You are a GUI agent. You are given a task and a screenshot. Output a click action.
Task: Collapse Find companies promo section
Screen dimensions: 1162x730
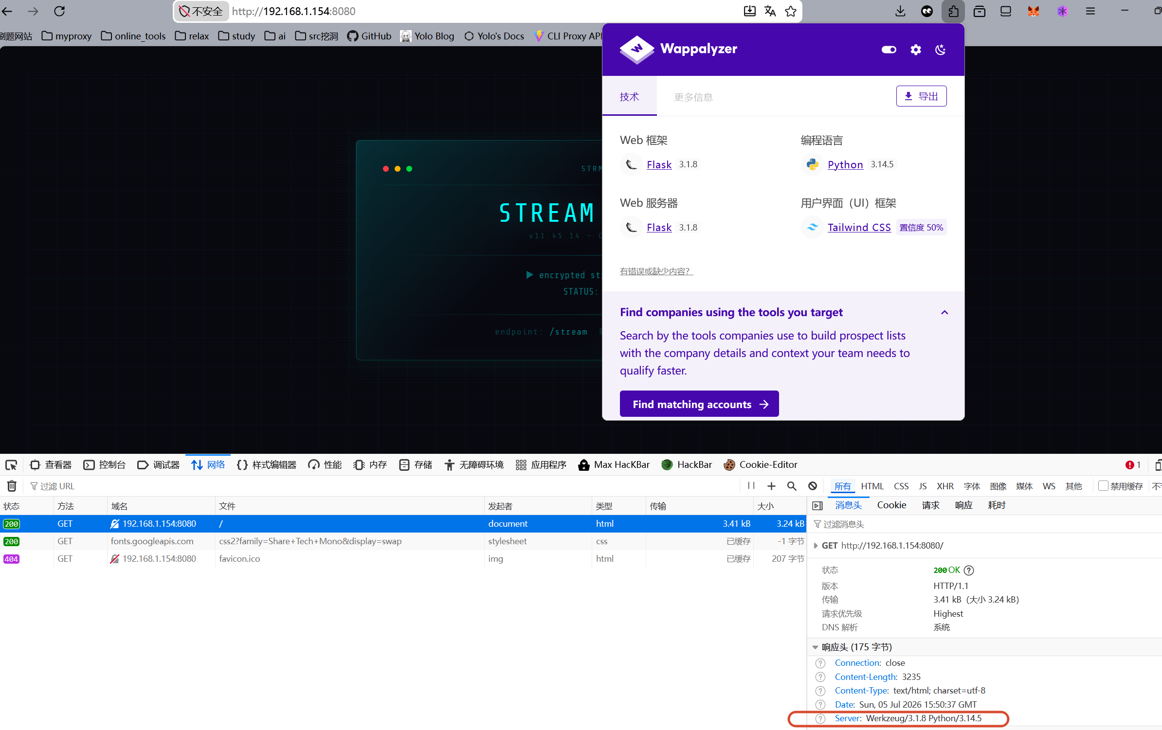pyautogui.click(x=944, y=312)
